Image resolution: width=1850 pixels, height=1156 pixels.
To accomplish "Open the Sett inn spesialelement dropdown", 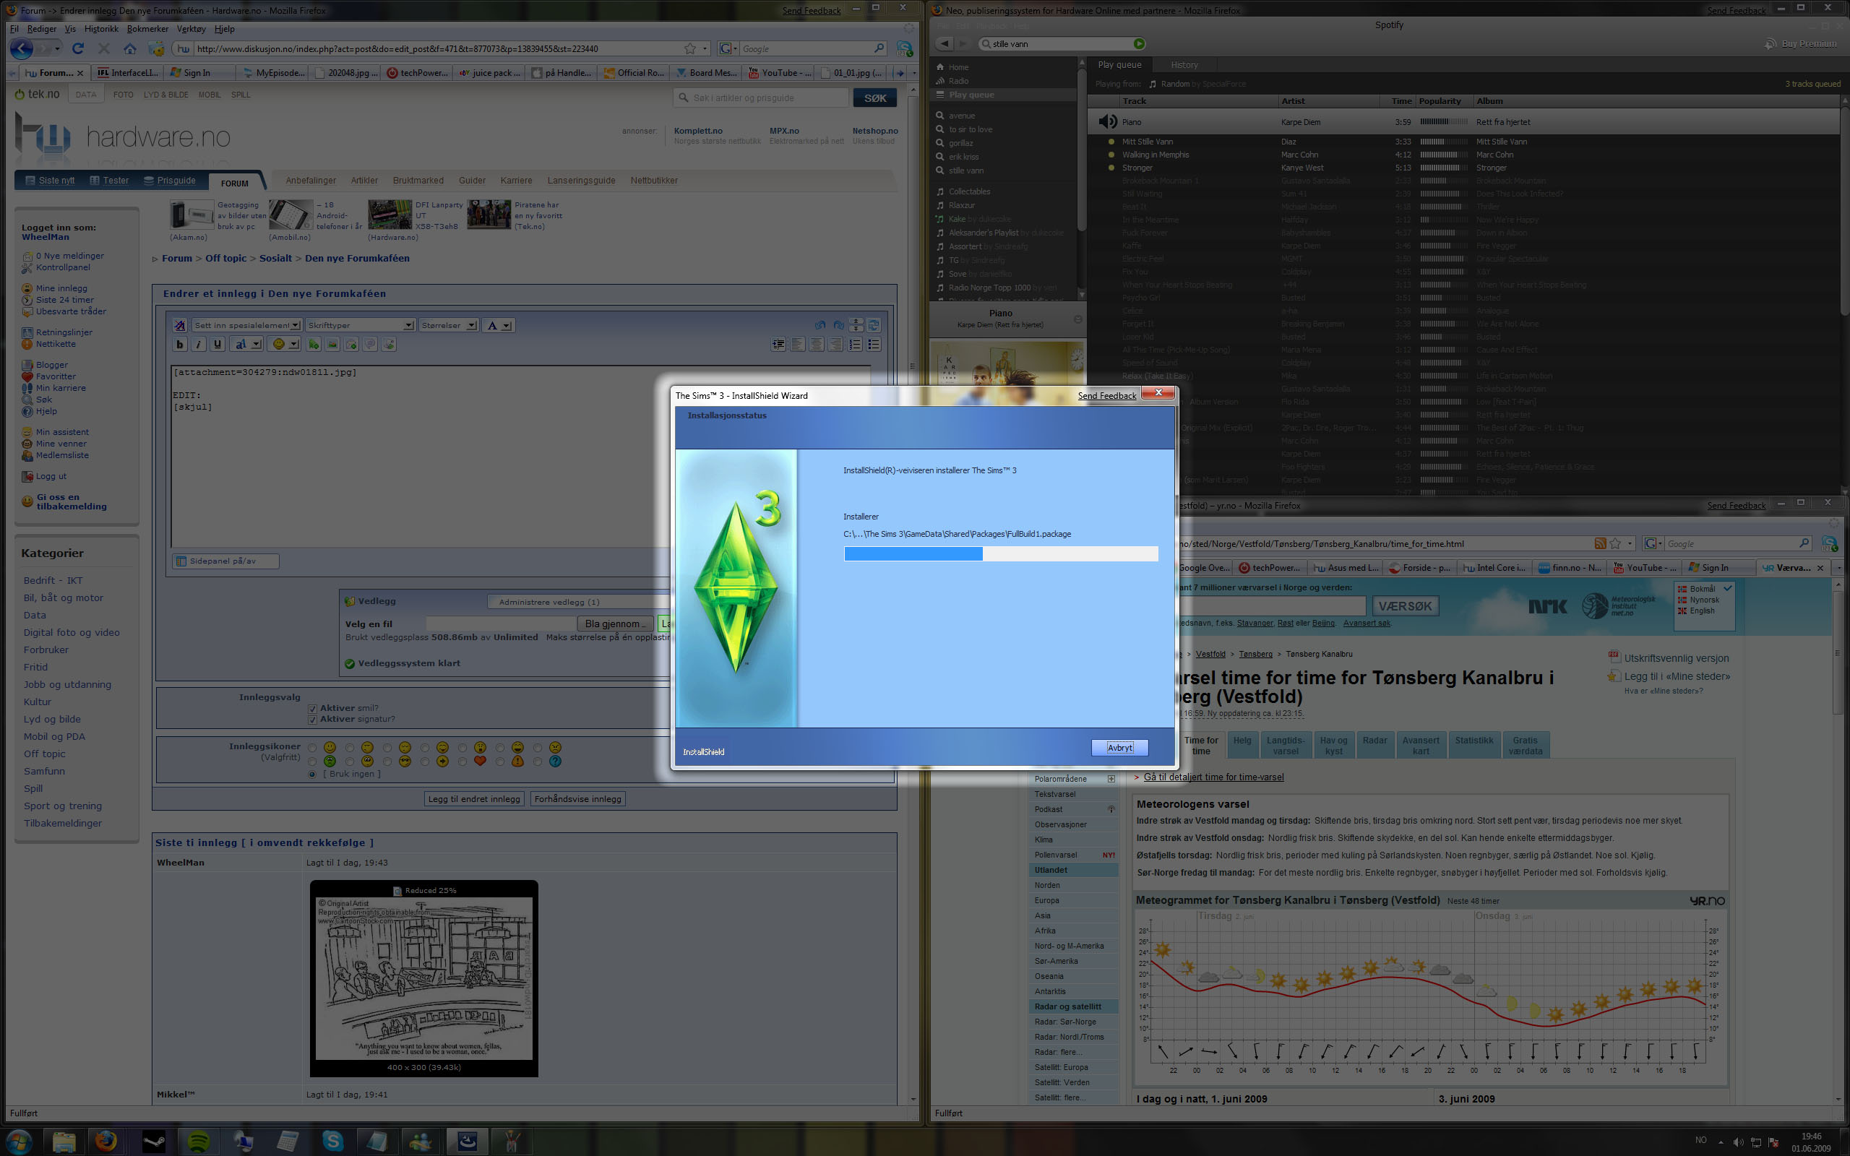I will 247,325.
